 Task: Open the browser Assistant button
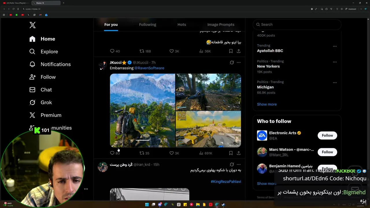(x=351, y=9)
